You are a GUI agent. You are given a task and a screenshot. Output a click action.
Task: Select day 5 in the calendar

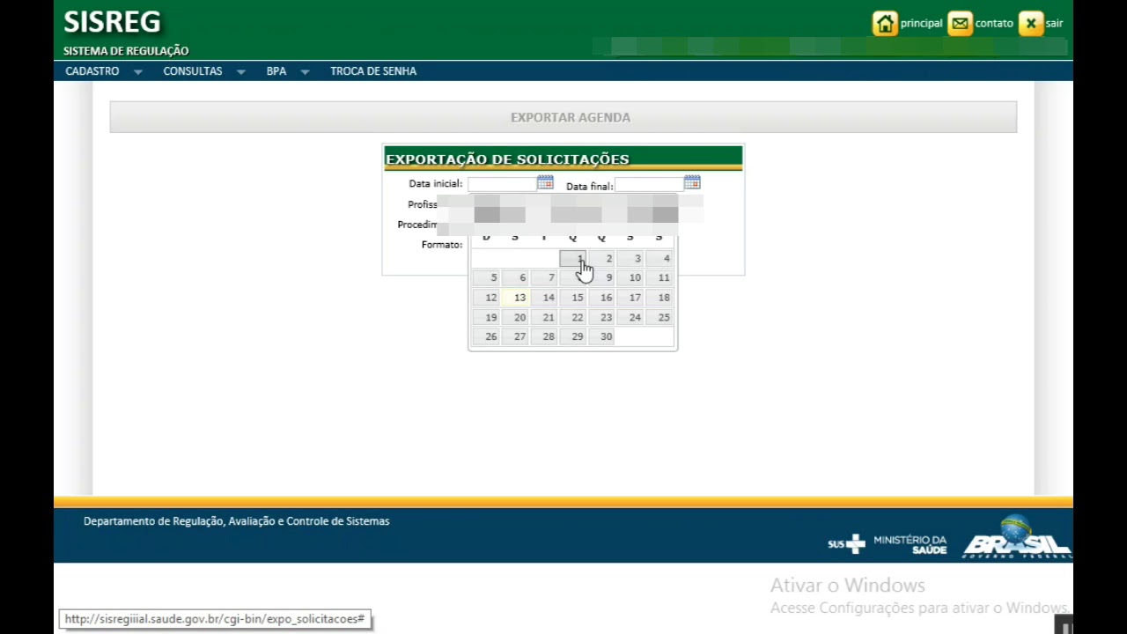pos(486,277)
